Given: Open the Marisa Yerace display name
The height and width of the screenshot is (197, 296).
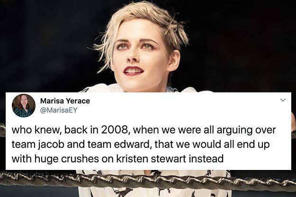Looking at the screenshot, I should (x=65, y=101).
